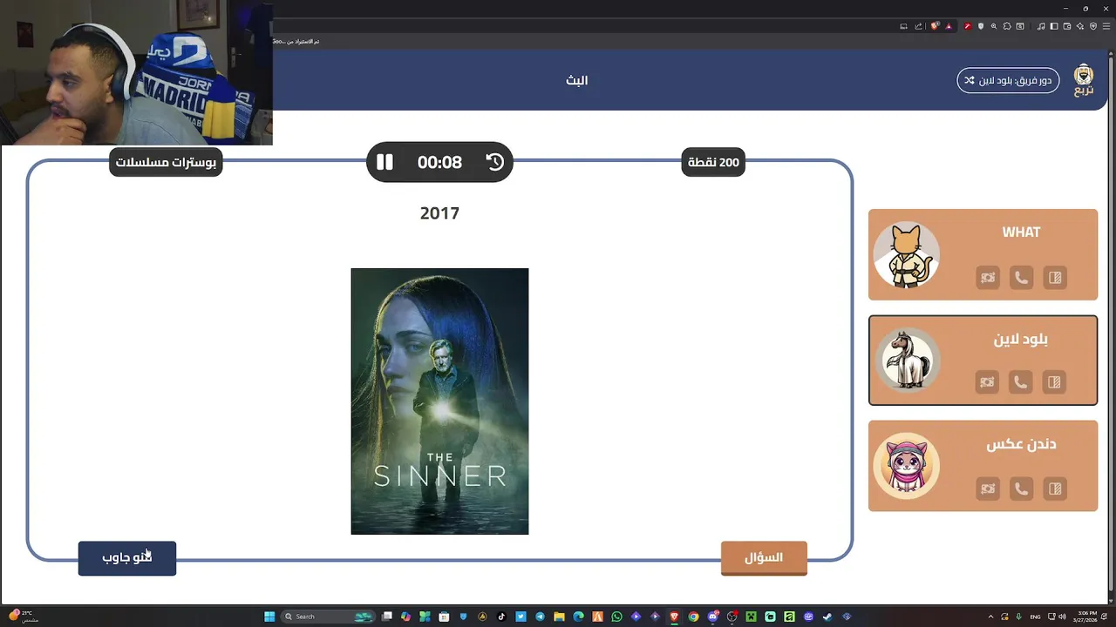Click the 2017 year text
Image resolution: width=1116 pixels, height=627 pixels.
[439, 213]
